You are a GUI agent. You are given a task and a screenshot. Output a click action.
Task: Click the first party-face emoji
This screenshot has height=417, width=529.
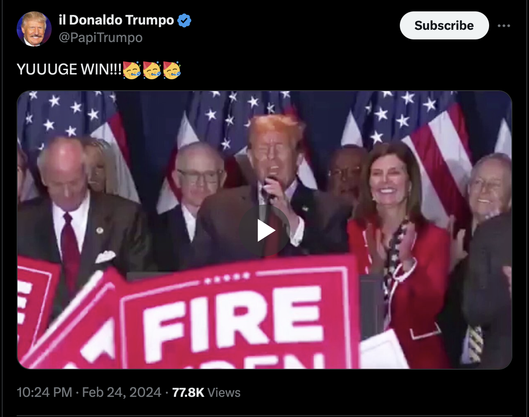tap(131, 71)
